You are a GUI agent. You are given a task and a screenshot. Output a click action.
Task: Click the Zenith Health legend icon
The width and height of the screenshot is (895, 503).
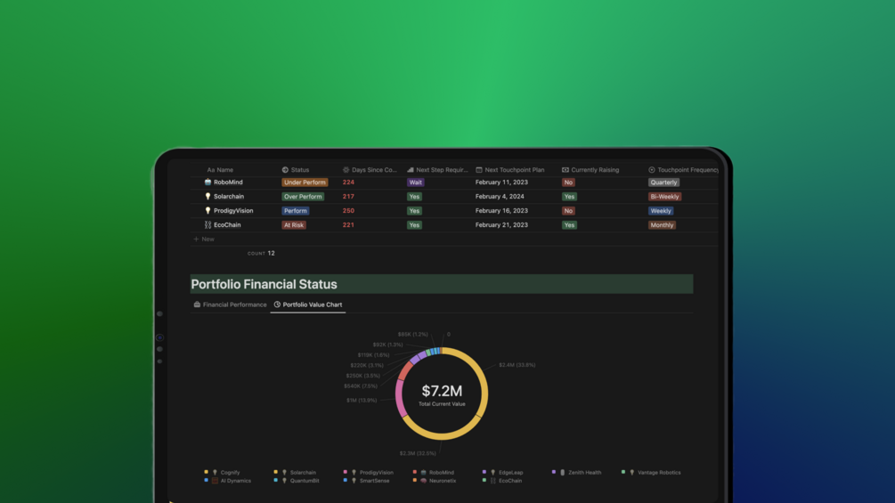(x=563, y=472)
